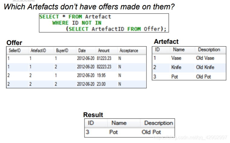Click the 82223.23 amount cell
The width and height of the screenshot is (230, 143).
point(104,67)
